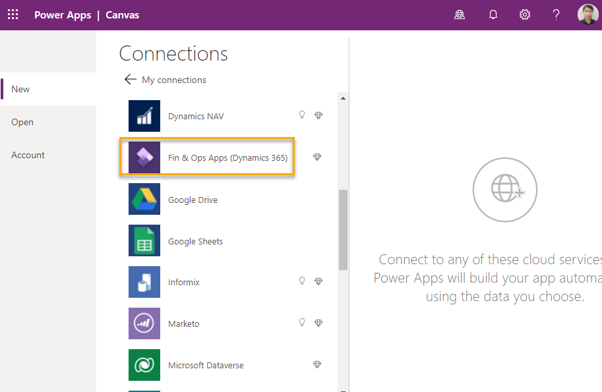Screen dimensions: 602x392
Task: Click the premium diamond beside Fin & Ops Apps
Action: (316, 157)
